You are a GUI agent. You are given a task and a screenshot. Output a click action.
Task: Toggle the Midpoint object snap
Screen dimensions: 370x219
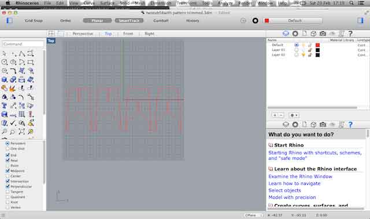pyautogui.click(x=8, y=171)
